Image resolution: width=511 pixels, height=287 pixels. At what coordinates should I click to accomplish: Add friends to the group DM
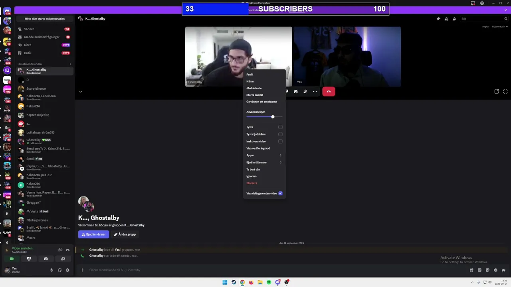[x=446, y=19]
